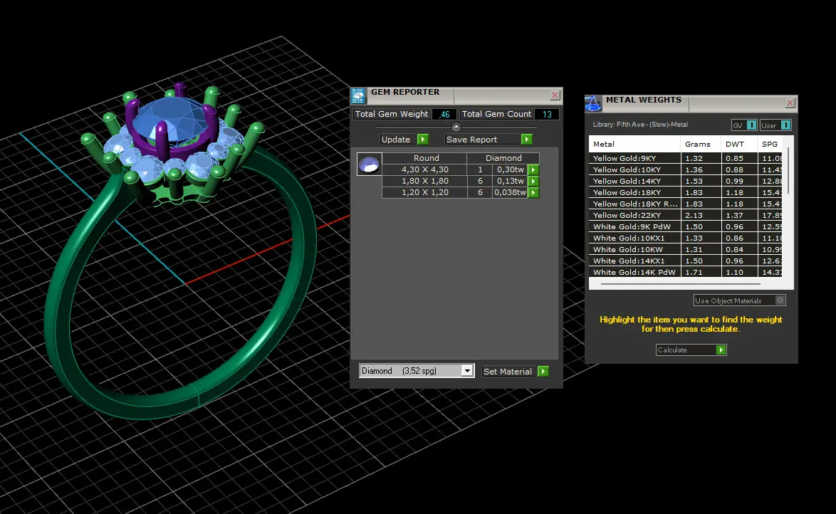This screenshot has height=514, width=836.
Task: Toggle the User library switch
Action: (x=785, y=125)
